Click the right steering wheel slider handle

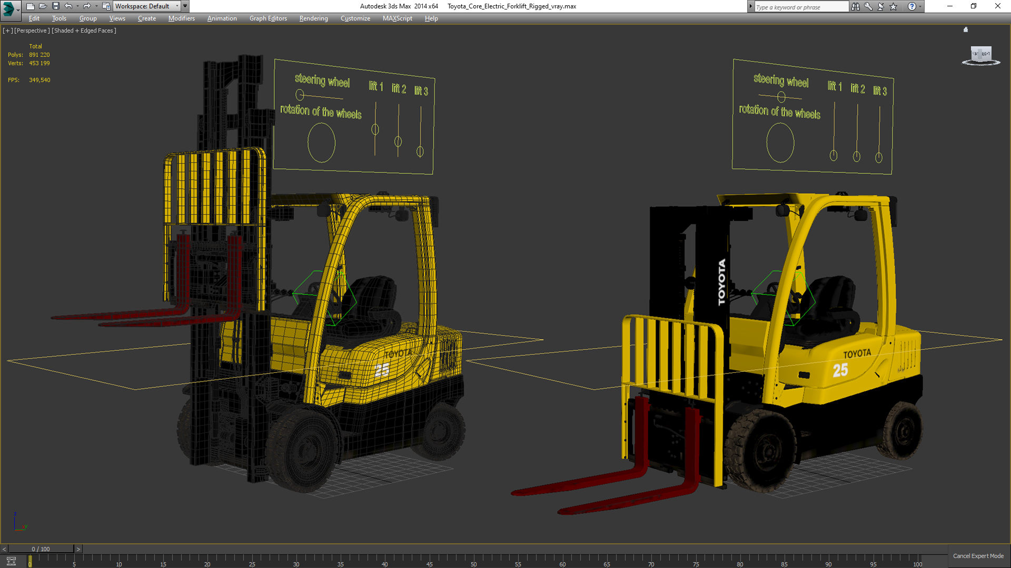[781, 97]
